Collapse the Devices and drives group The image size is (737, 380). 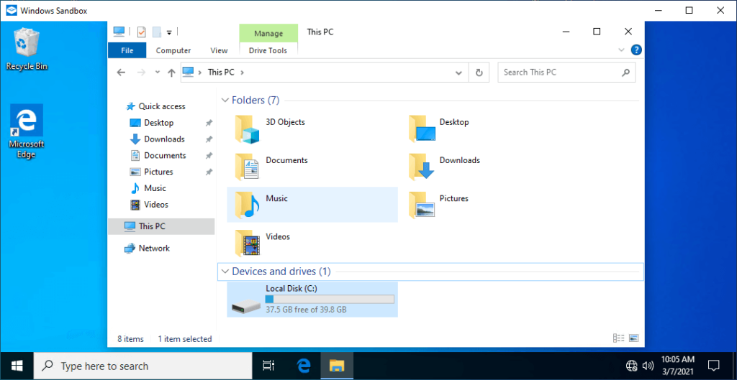coord(225,272)
